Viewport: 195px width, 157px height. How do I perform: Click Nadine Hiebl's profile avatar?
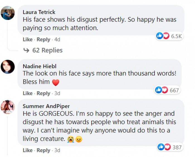tap(8, 67)
